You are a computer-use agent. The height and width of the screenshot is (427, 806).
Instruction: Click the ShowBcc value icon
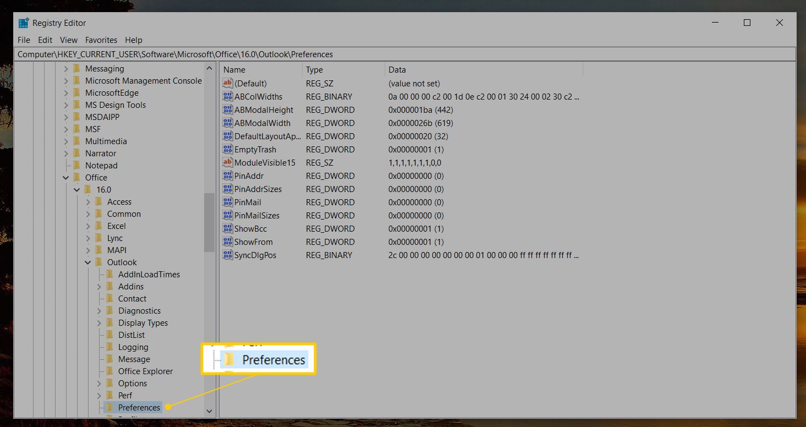point(228,228)
